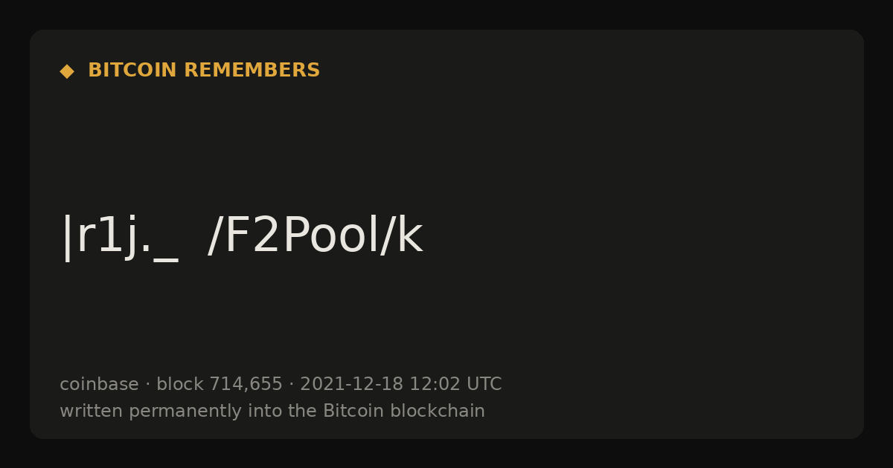The height and width of the screenshot is (468, 893).
Task: Click the word REMEMBERS in the header
Action: [252, 71]
